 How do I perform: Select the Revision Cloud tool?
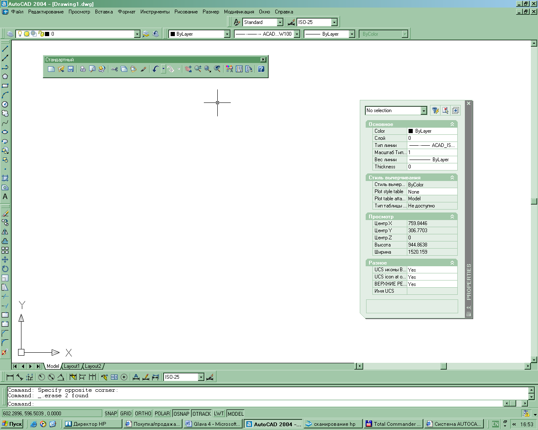point(5,113)
